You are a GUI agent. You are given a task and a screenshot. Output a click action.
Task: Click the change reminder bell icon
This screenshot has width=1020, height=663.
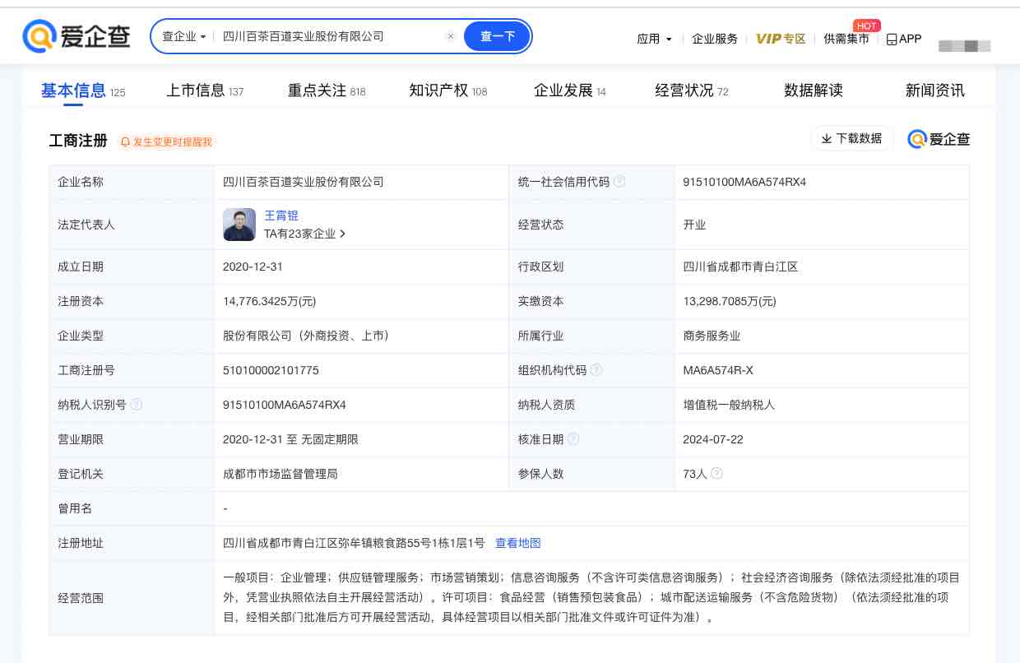coord(125,142)
